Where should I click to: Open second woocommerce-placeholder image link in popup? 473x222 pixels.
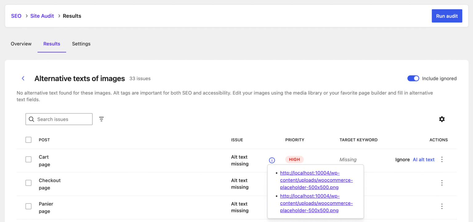[x=316, y=203]
